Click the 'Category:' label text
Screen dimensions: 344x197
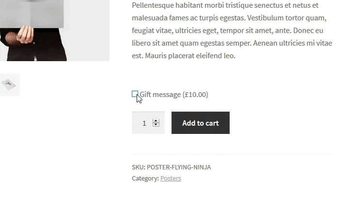(x=145, y=179)
